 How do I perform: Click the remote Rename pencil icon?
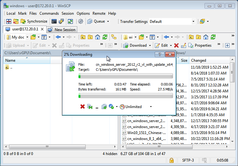coord(184,45)
